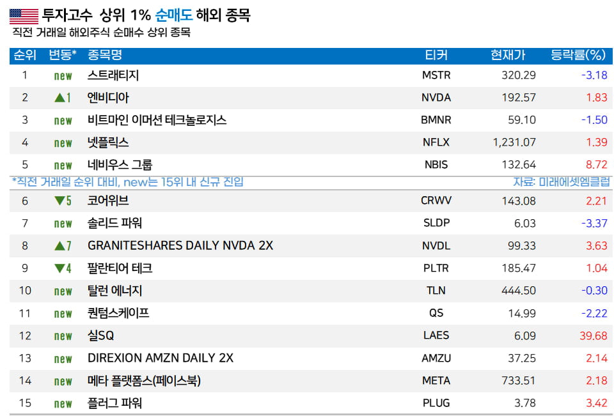The width and height of the screenshot is (614, 416).
Task: Select the GRANITESHARES DAILY NVDA 2X row name
Action: [x=180, y=245]
